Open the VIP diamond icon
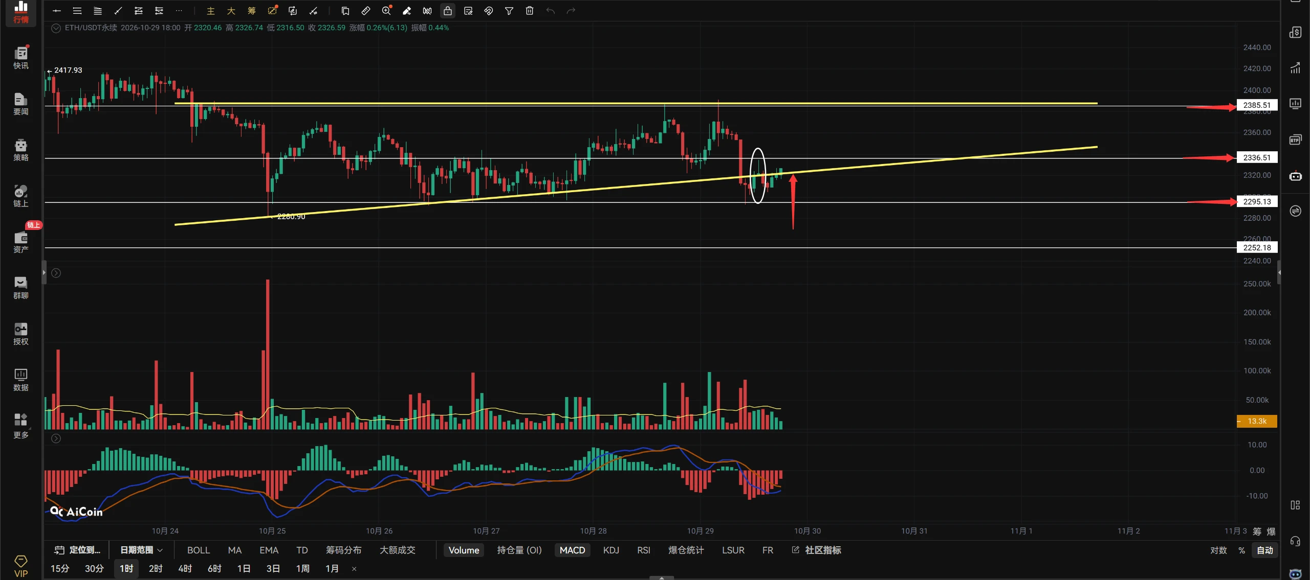 coord(21,566)
